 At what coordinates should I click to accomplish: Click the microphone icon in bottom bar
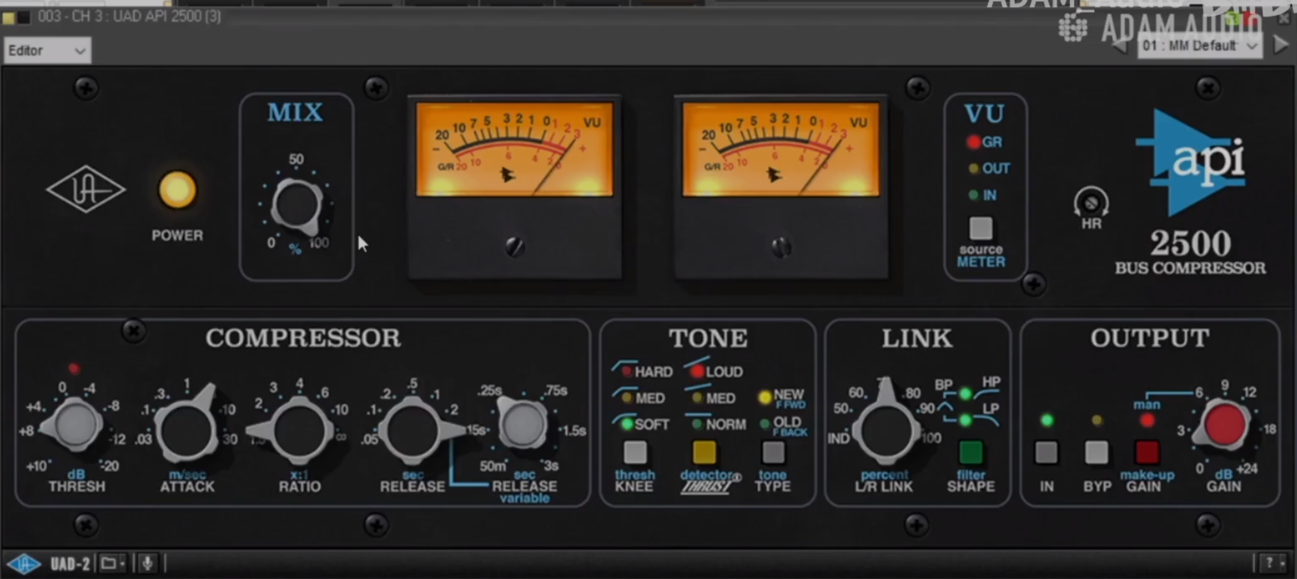click(148, 564)
